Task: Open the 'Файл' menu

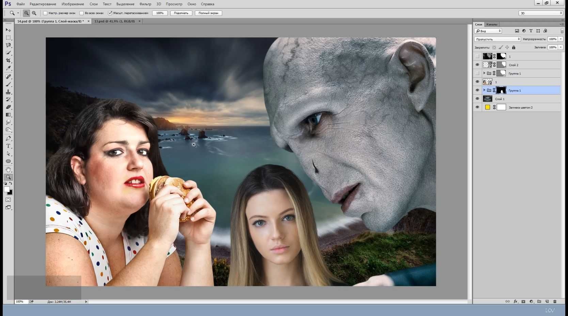Action: point(20,4)
